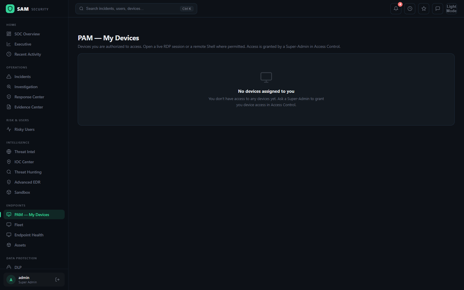Focus the search incidents, users, devices field

[x=136, y=9]
